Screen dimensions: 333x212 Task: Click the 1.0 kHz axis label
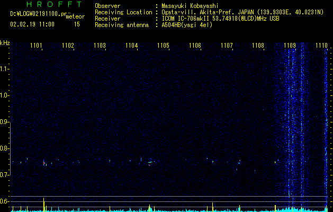[x=4, y=96]
